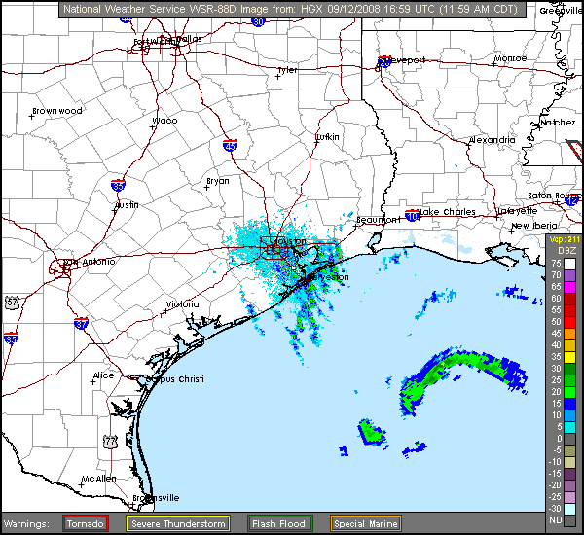Screen dimensions: 584x535
Task: Click the National Weather Service header banner
Action: 292,9
